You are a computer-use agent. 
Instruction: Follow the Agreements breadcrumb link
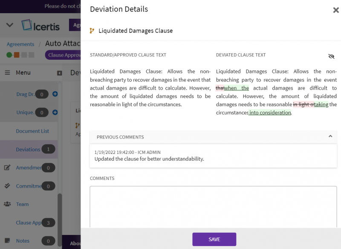[x=20, y=44]
